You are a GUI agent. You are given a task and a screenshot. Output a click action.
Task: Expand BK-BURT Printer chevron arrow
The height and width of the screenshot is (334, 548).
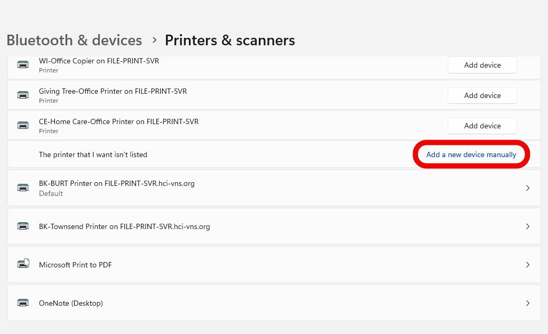click(528, 188)
